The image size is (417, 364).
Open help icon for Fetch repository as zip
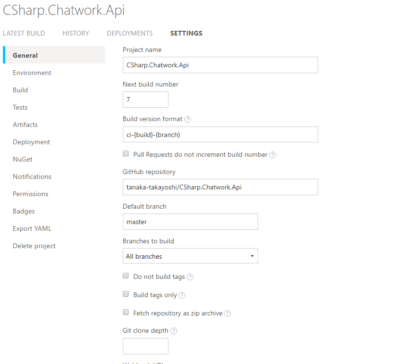227,314
